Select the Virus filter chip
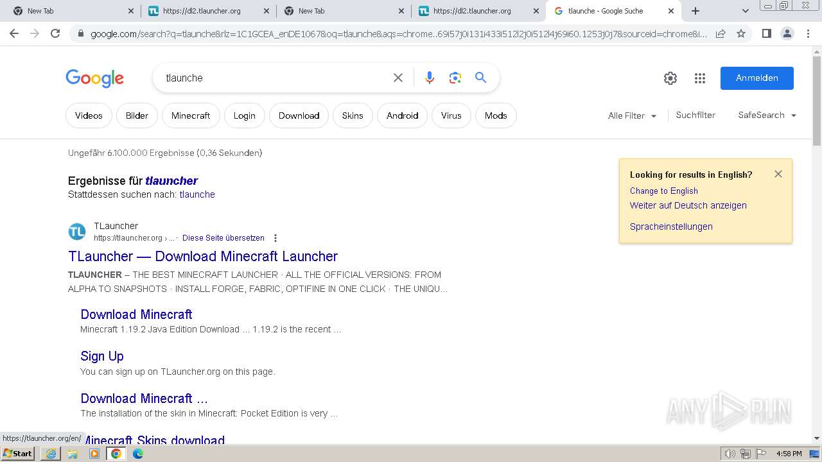The height and width of the screenshot is (462, 822). coord(451,116)
